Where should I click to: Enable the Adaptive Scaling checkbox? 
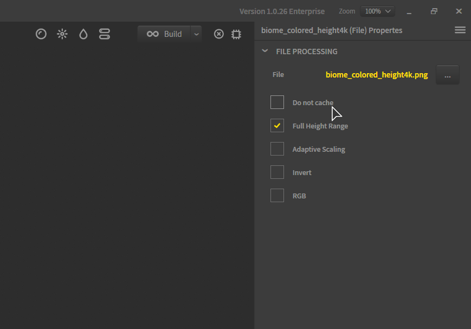click(277, 149)
